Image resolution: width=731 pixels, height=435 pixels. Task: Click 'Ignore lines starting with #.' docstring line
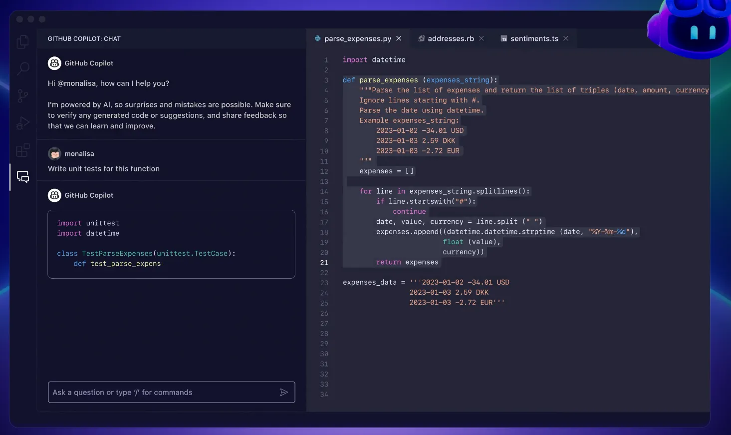click(x=419, y=100)
